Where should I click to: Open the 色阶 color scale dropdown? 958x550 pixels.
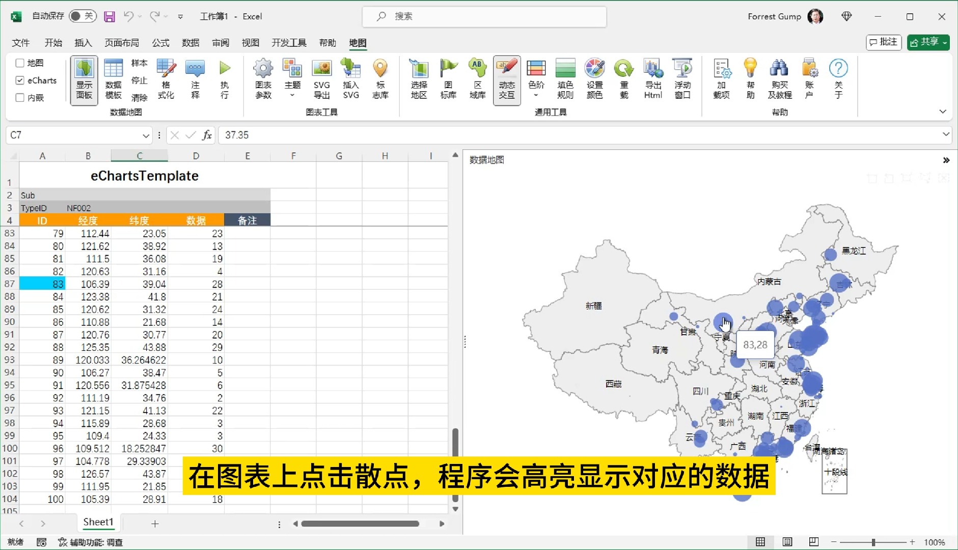point(536,80)
